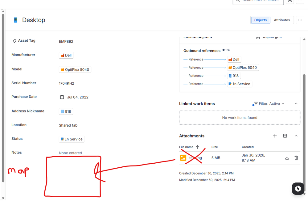Screen dimensions: 308x201
Task: Download the test.jpg attachment
Action: [x=287, y=158]
